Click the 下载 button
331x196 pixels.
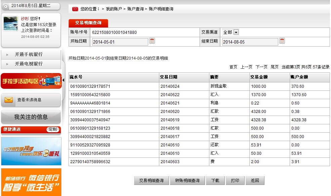click(215, 181)
